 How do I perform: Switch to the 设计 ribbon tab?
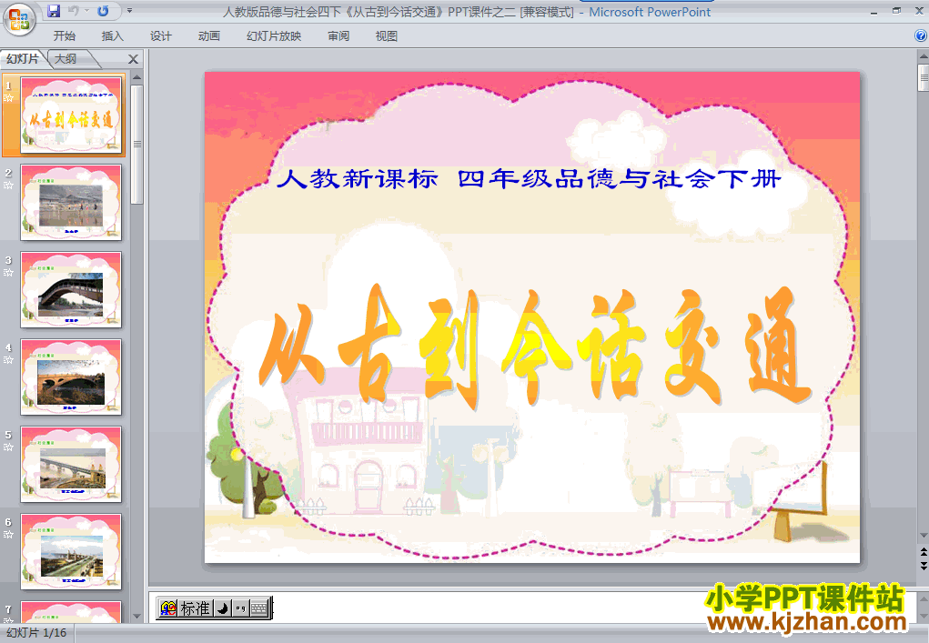pos(160,36)
